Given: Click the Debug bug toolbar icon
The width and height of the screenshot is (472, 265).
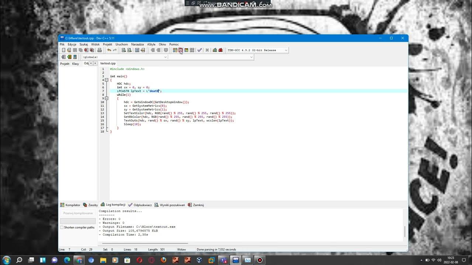Looking at the screenshot, I should pyautogui.click(x=221, y=50).
